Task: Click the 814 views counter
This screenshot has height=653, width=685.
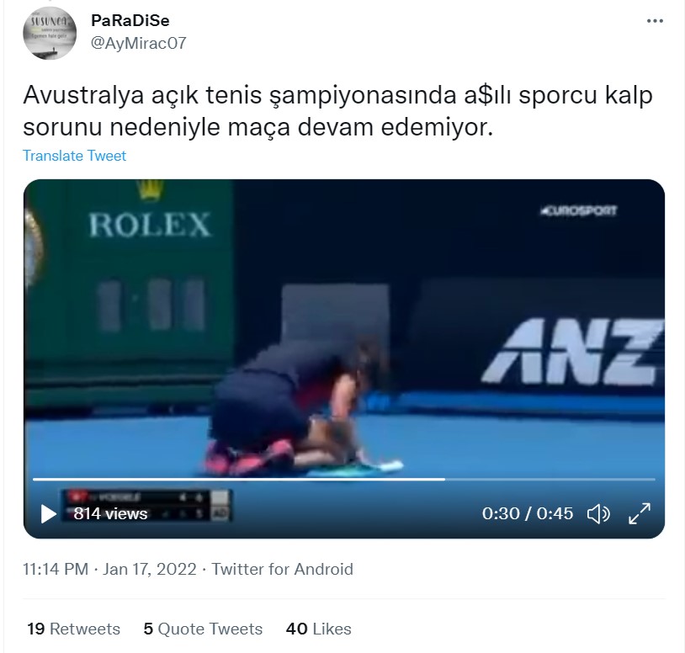Action: click(110, 513)
